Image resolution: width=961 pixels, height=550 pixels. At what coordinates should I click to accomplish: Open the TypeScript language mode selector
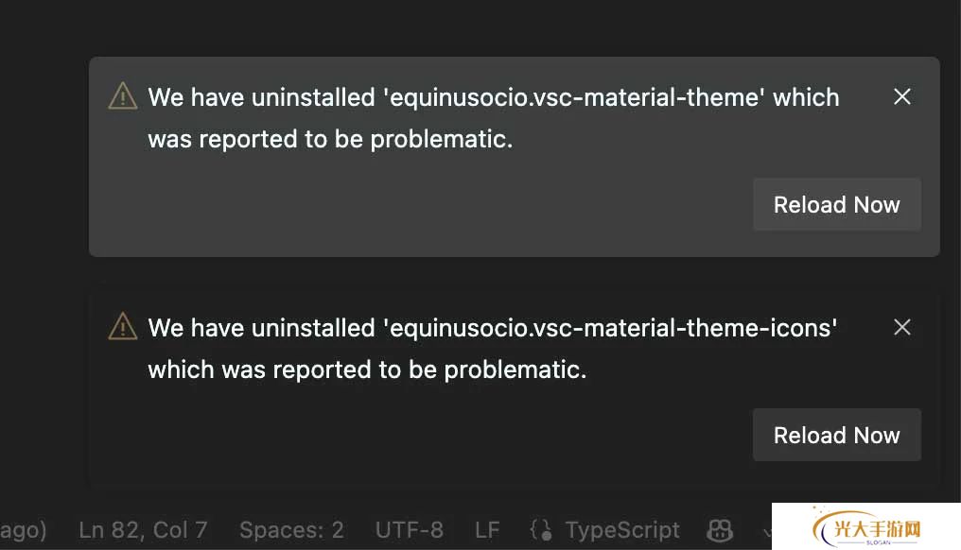click(622, 530)
